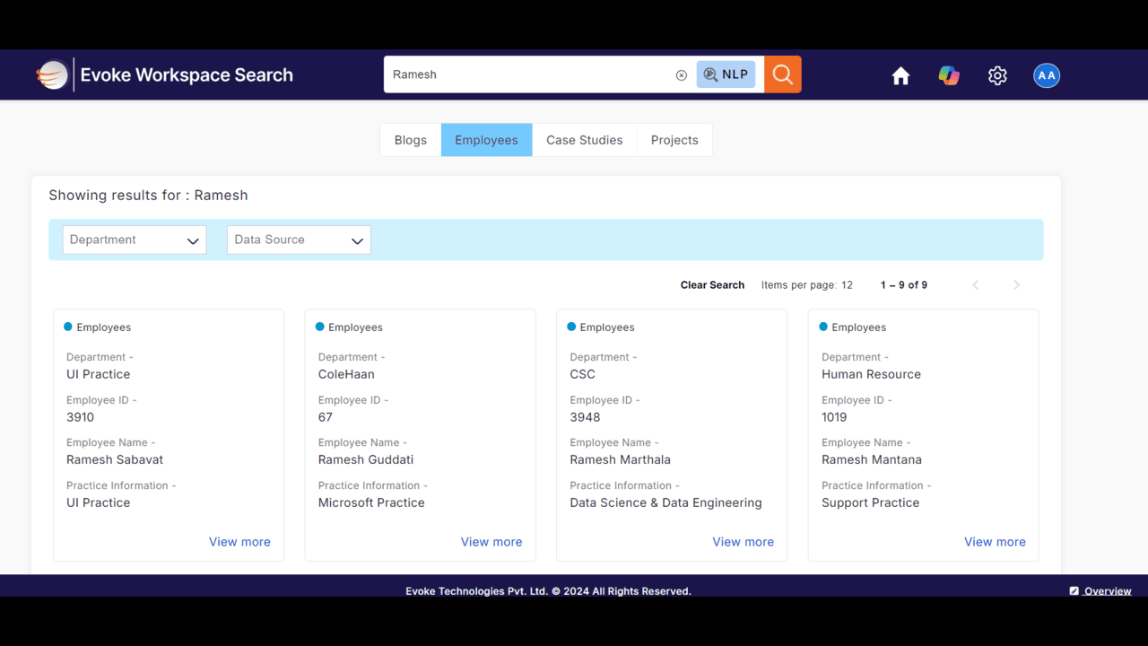Go to the next results page arrow
The width and height of the screenshot is (1148, 646).
click(1016, 285)
